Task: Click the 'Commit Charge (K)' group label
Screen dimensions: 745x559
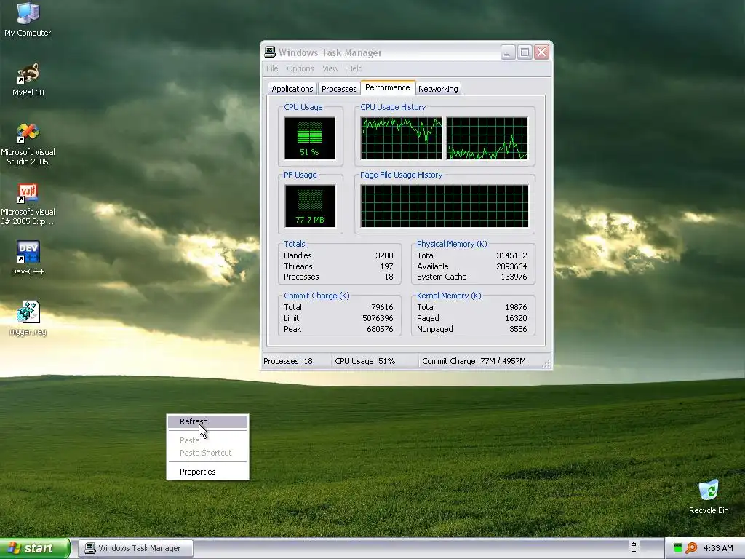Action: 316,296
